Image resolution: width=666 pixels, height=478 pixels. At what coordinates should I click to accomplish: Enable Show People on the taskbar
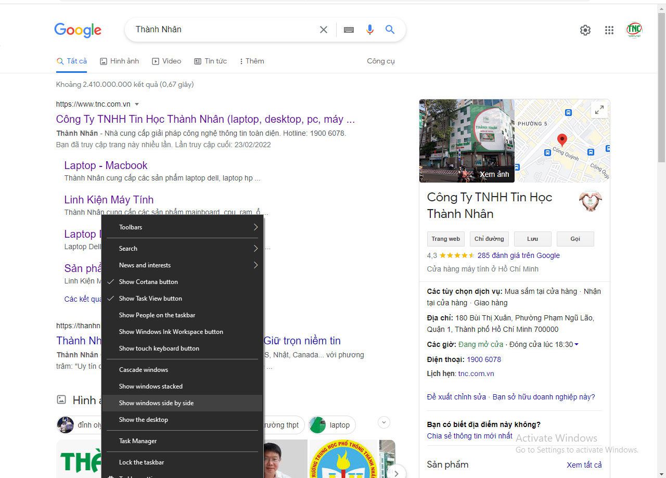[x=183, y=315]
